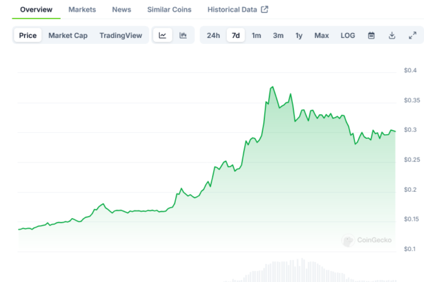Click the external link icon beside Historical Data

pyautogui.click(x=264, y=10)
